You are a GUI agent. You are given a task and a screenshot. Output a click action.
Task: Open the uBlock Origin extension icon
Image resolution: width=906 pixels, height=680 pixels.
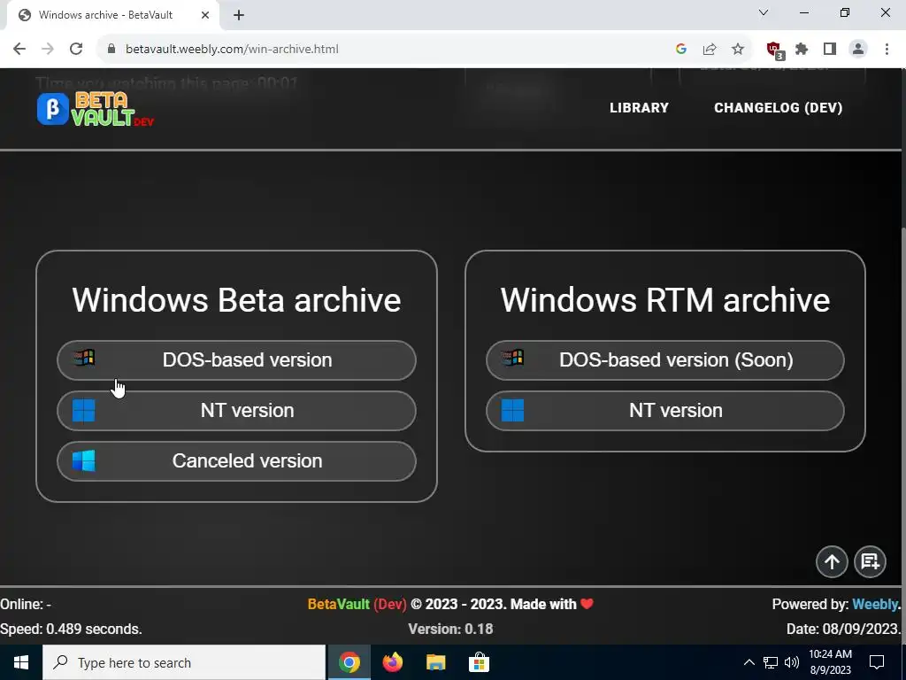pos(774,50)
